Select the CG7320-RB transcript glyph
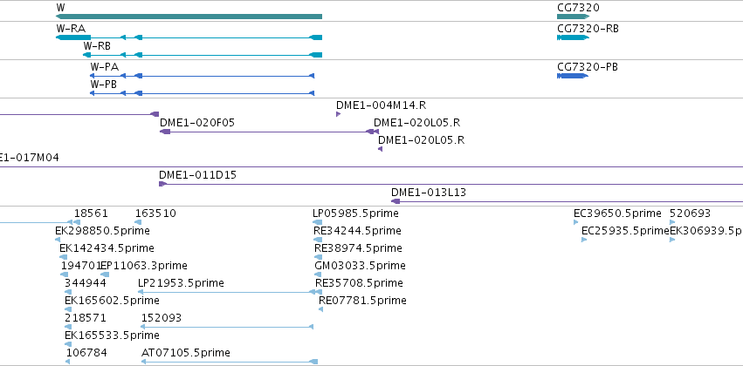The height and width of the screenshot is (366, 743). [x=573, y=37]
